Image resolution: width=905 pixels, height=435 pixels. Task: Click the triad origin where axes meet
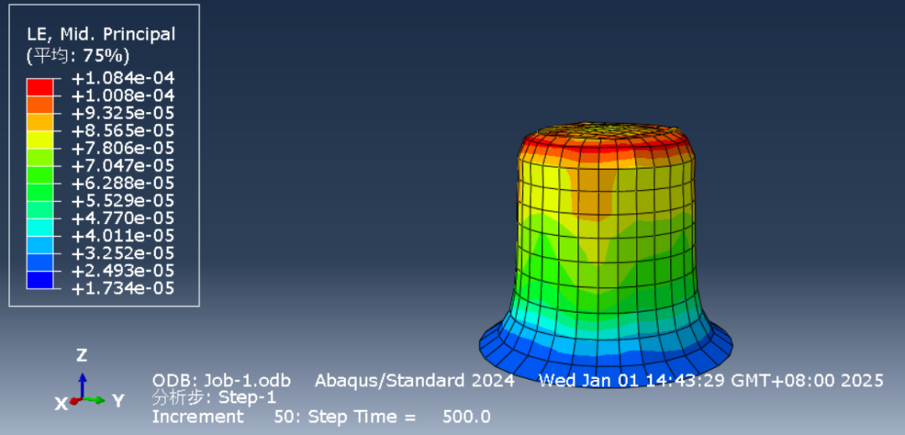82,400
